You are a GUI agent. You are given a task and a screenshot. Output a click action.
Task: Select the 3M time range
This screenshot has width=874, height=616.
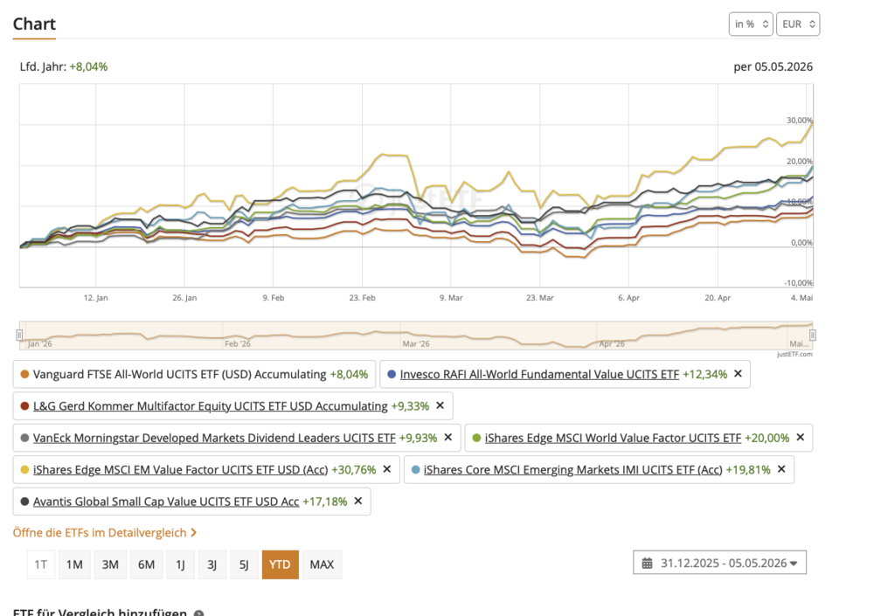[x=110, y=564]
